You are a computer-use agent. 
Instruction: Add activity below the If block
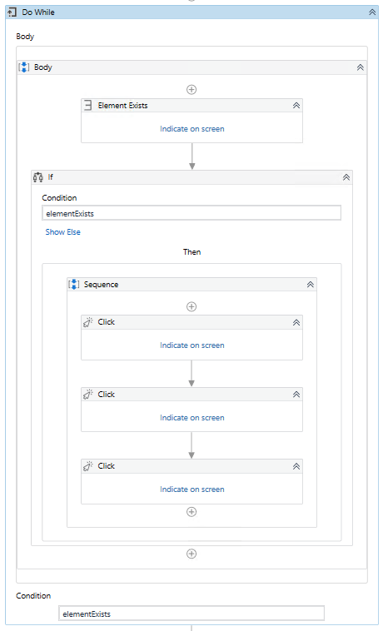[191, 554]
